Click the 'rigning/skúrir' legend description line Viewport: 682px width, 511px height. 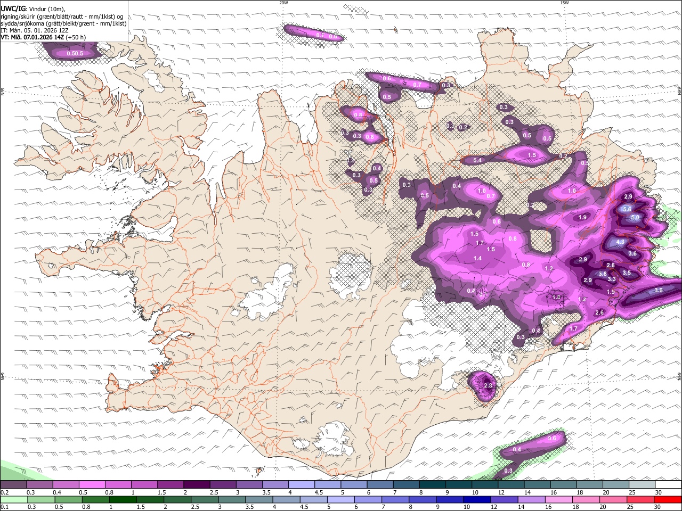pyautogui.click(x=62, y=17)
